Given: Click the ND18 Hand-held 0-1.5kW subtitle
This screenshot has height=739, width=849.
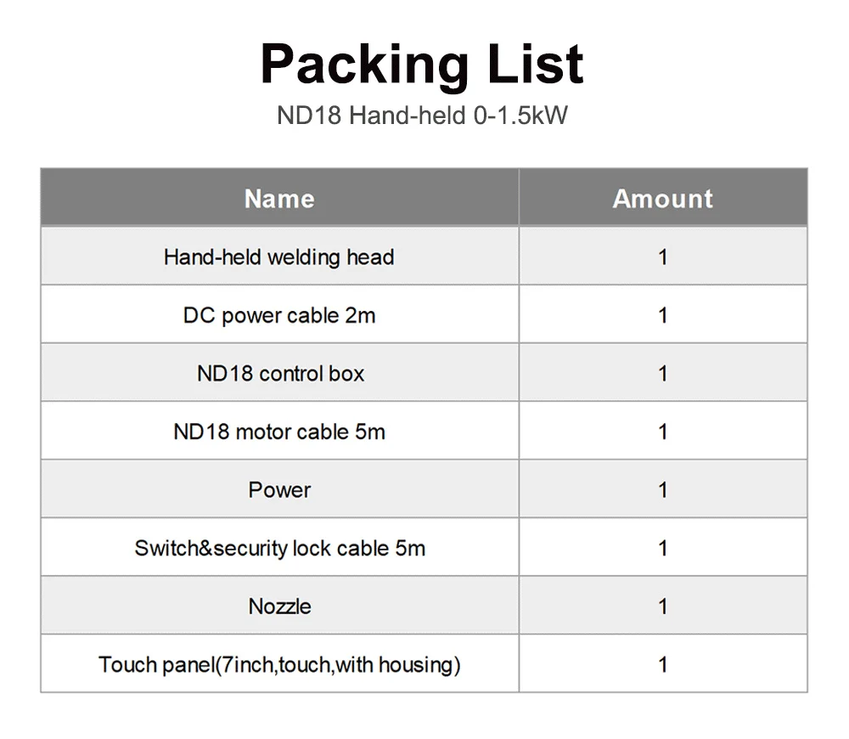Looking at the screenshot, I should coord(422,115).
